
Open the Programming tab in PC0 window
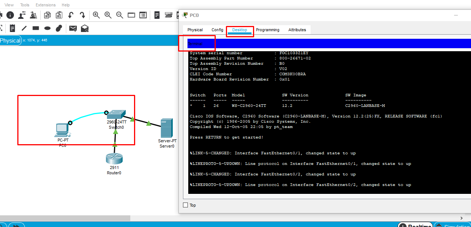(x=268, y=30)
